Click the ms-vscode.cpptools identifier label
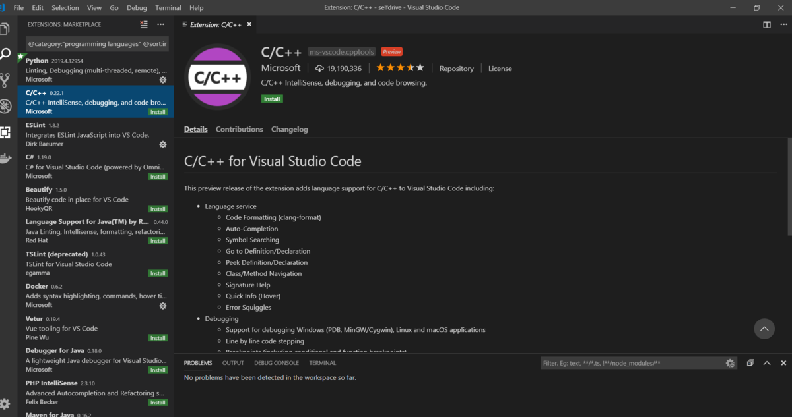The image size is (792, 417). pyautogui.click(x=343, y=52)
